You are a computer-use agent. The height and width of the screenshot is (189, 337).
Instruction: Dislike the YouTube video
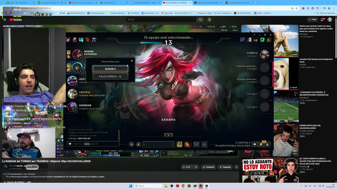pyautogui.click(x=196, y=167)
